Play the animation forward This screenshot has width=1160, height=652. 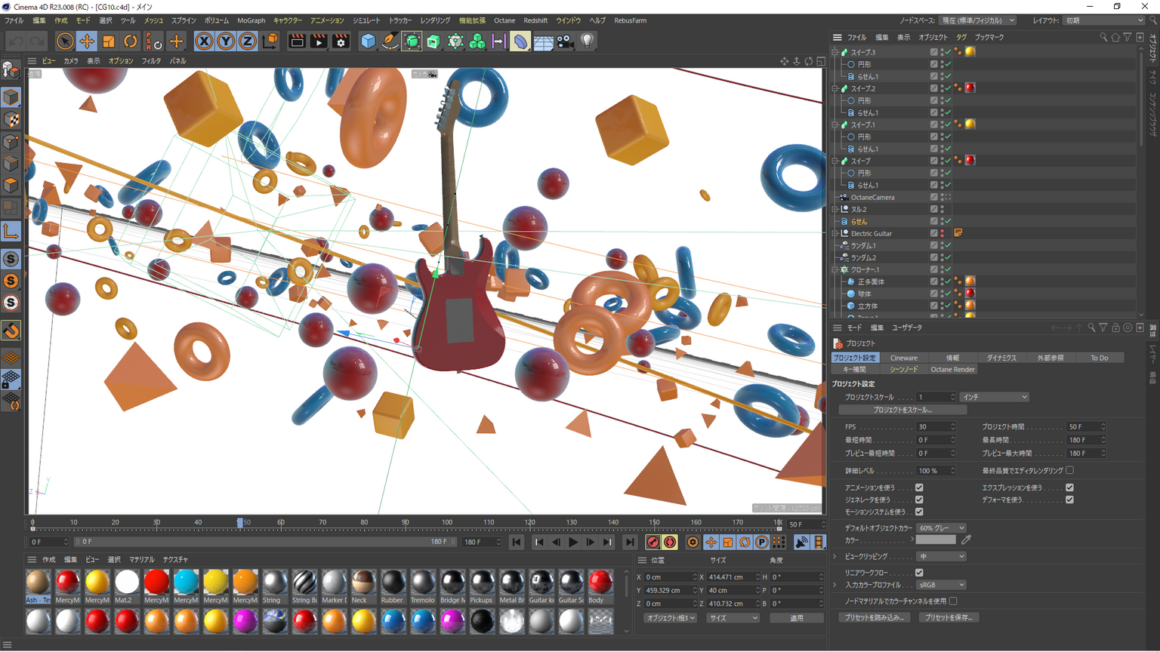(x=573, y=542)
